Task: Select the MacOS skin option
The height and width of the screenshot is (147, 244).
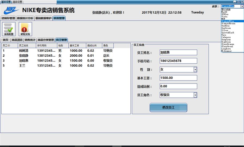Action: pyautogui.click(x=225, y=12)
